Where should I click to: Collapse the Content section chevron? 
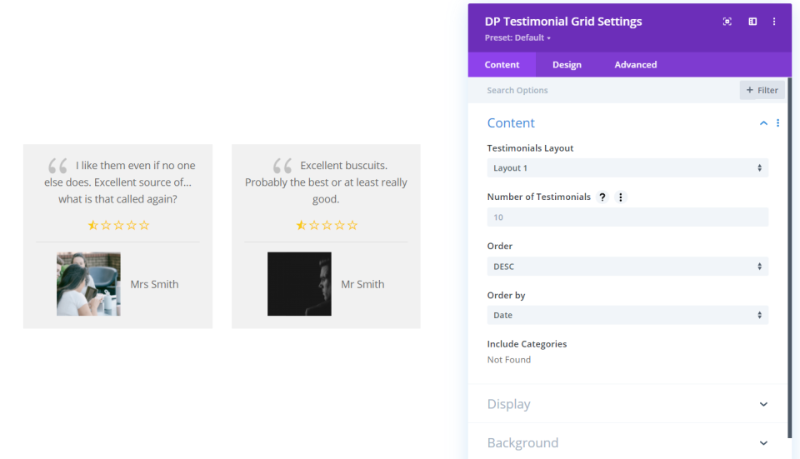click(763, 123)
